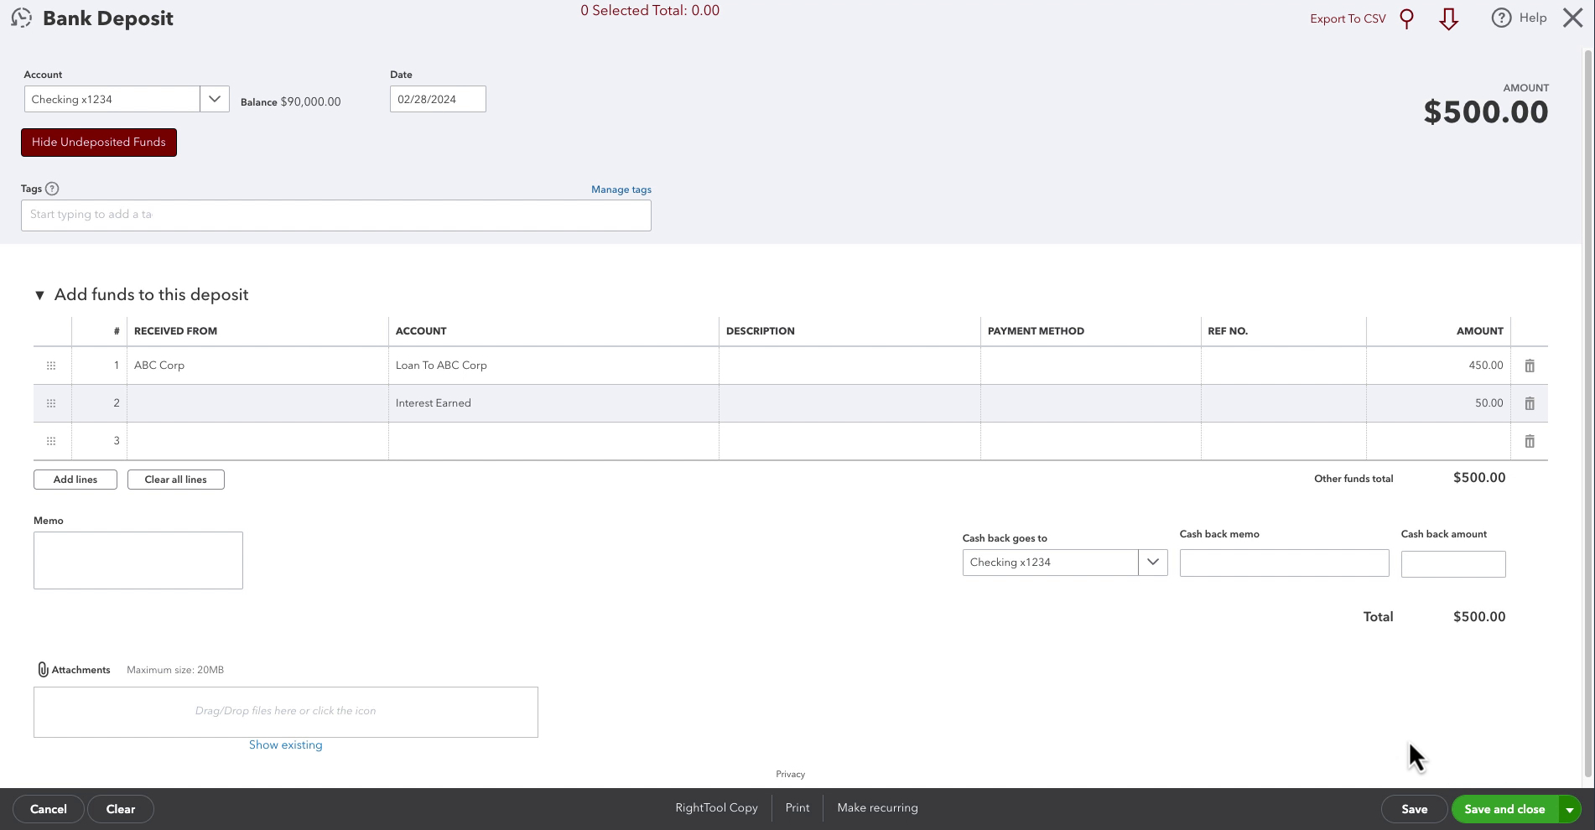Click the Account field Checking x1234

click(x=112, y=99)
